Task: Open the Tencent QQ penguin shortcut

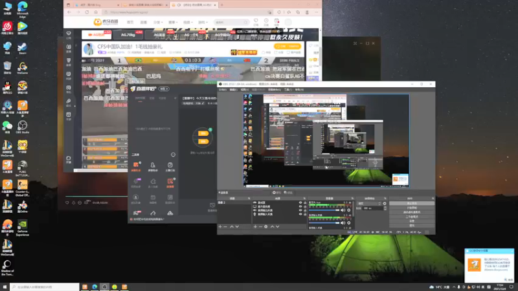Action: [x=7, y=87]
